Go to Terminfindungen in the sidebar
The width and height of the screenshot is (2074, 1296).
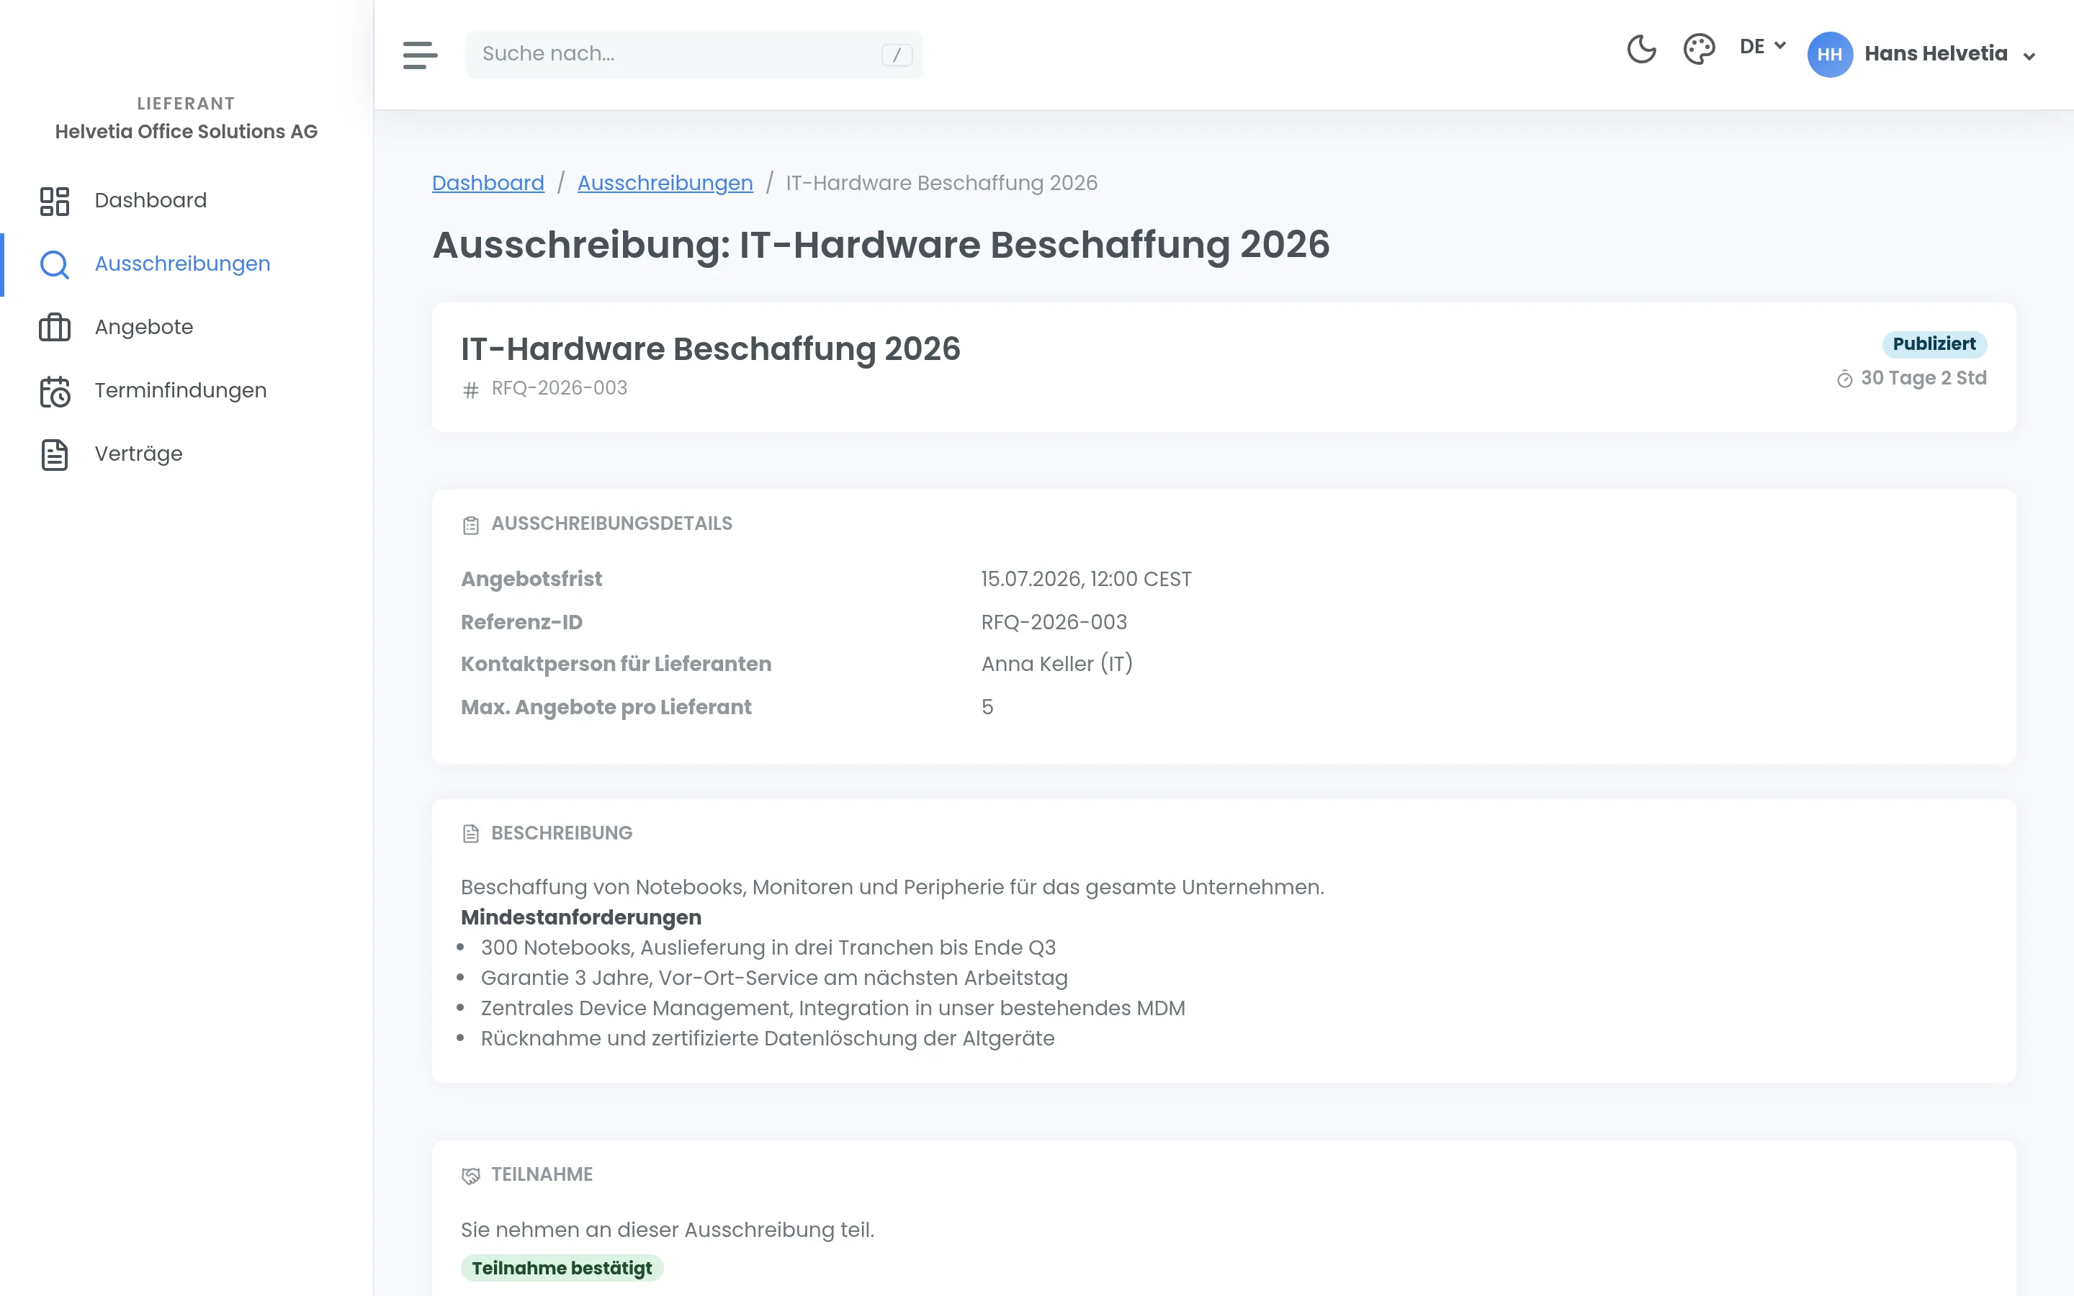[x=187, y=391]
